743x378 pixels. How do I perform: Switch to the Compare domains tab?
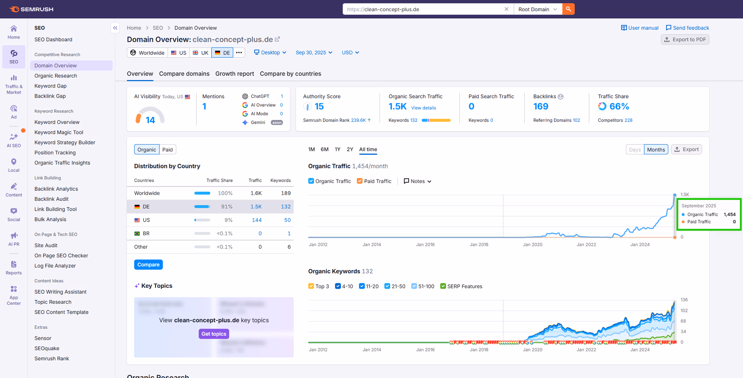(x=184, y=74)
